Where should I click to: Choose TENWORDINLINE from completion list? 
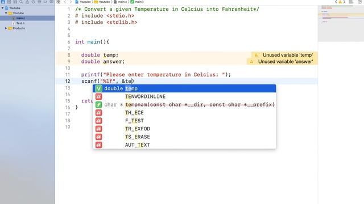coord(184,96)
